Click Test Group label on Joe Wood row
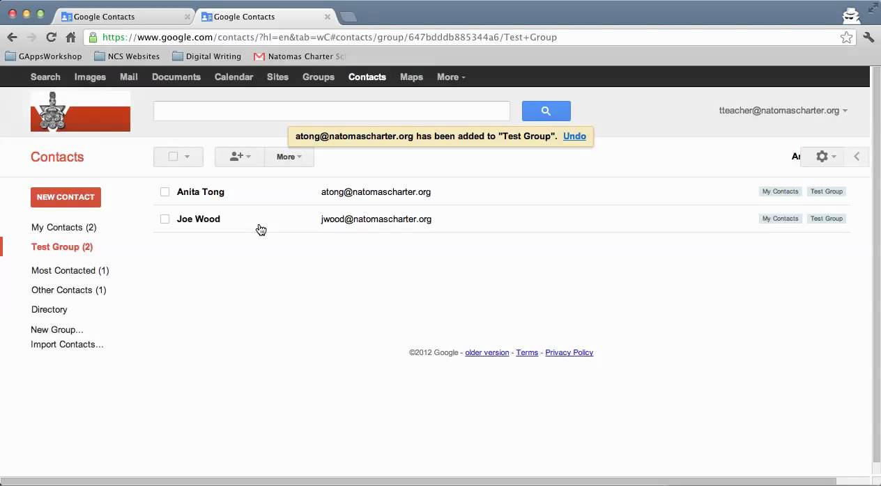 [827, 219]
